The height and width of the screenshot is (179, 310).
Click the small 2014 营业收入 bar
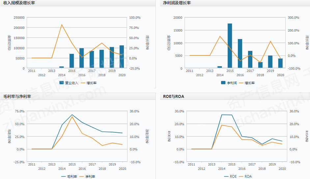click(x=62, y=67)
